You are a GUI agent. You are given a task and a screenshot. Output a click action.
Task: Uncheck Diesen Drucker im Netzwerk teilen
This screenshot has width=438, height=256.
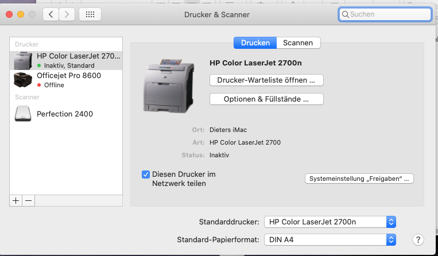pyautogui.click(x=146, y=174)
